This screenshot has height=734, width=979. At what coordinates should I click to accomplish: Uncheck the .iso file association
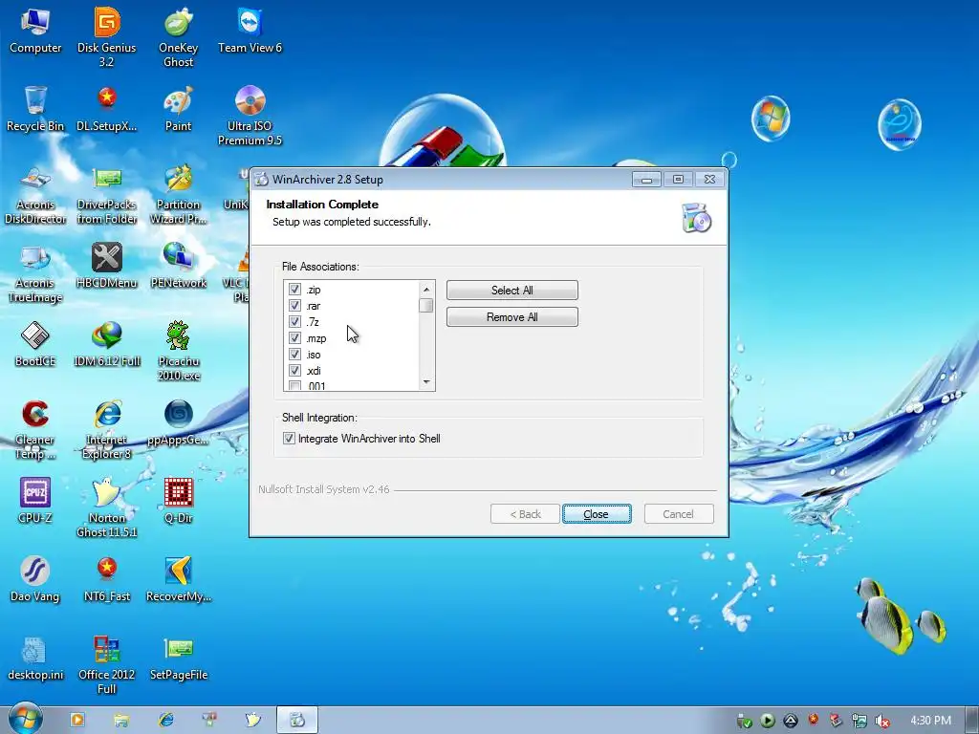pyautogui.click(x=294, y=355)
